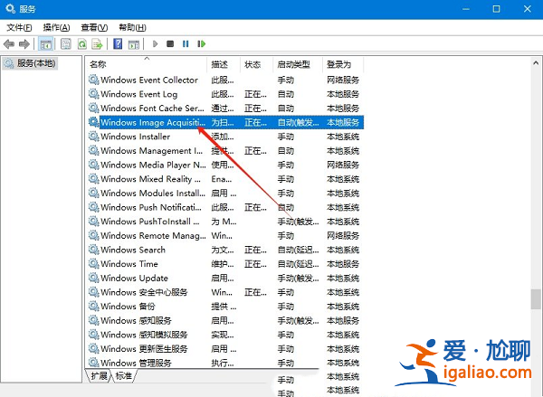
Task: Click gear icon of Windows Font Cache
Action: coord(93,108)
